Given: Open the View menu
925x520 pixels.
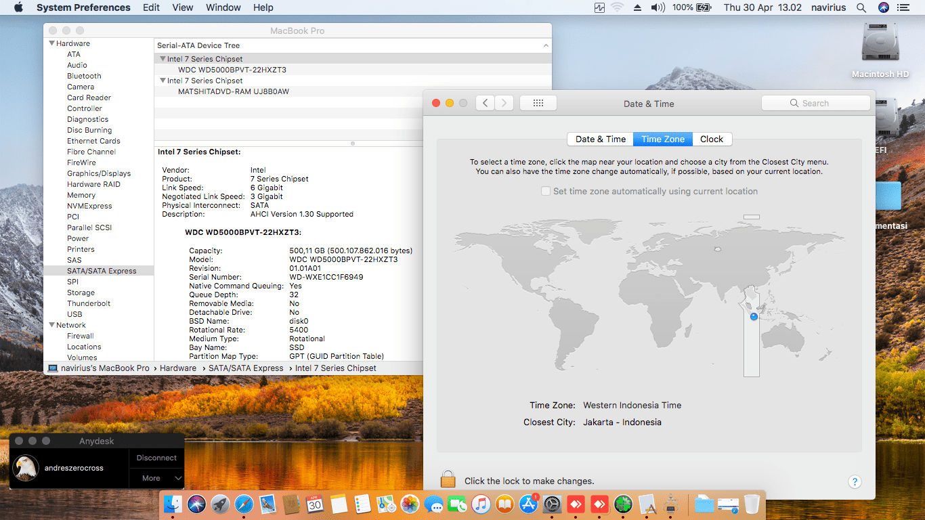Looking at the screenshot, I should (x=183, y=7).
